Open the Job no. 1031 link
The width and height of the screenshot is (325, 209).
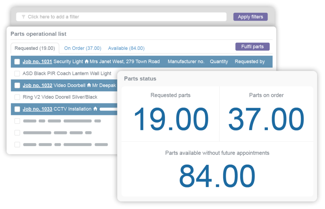pos(37,62)
